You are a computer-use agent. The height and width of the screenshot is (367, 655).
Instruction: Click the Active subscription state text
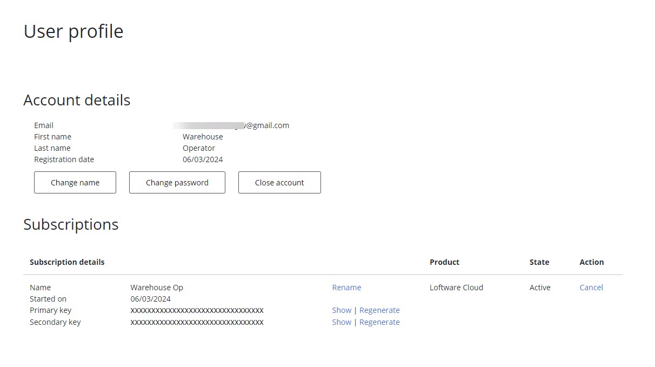540,288
